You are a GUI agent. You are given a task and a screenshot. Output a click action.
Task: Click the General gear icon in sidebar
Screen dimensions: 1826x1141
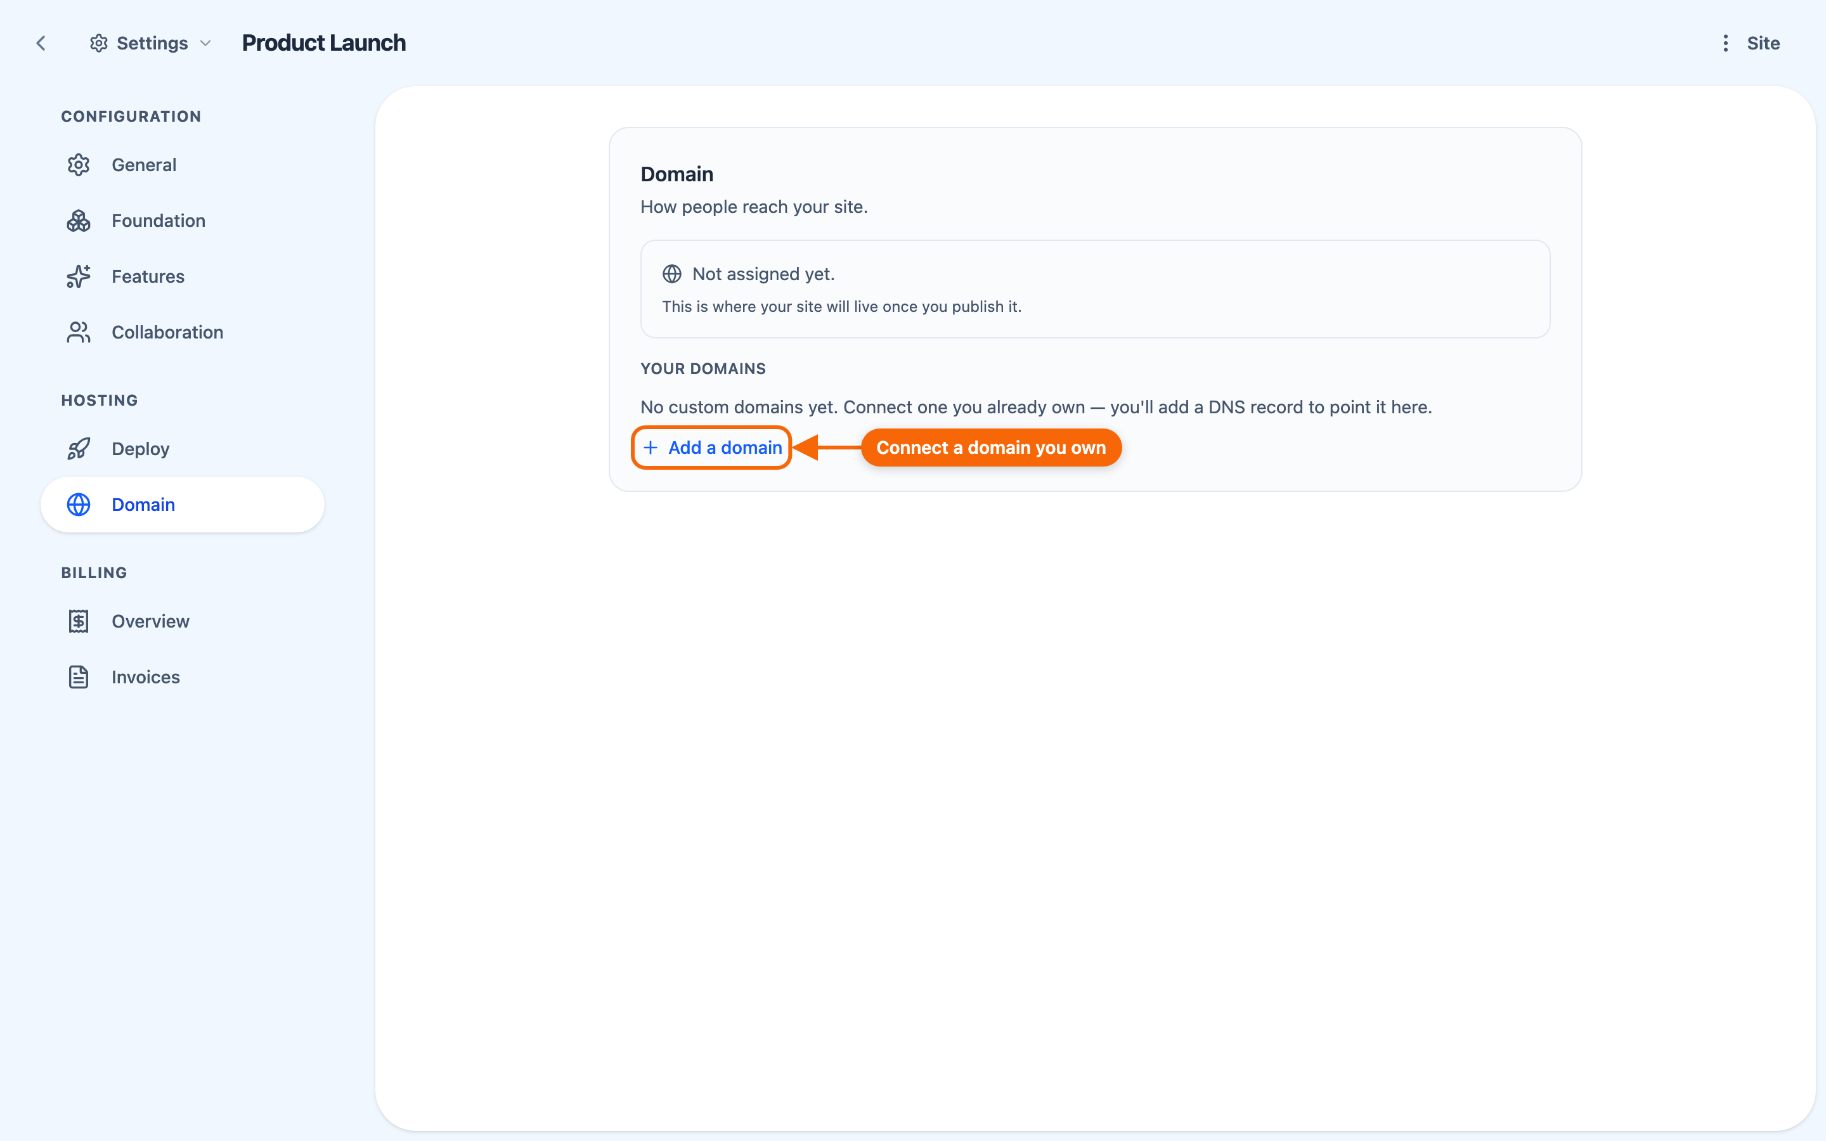tap(79, 165)
